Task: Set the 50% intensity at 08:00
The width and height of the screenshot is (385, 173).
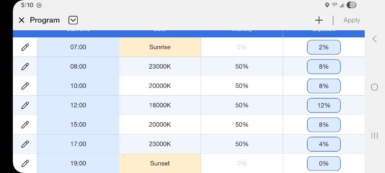Action: tap(242, 67)
